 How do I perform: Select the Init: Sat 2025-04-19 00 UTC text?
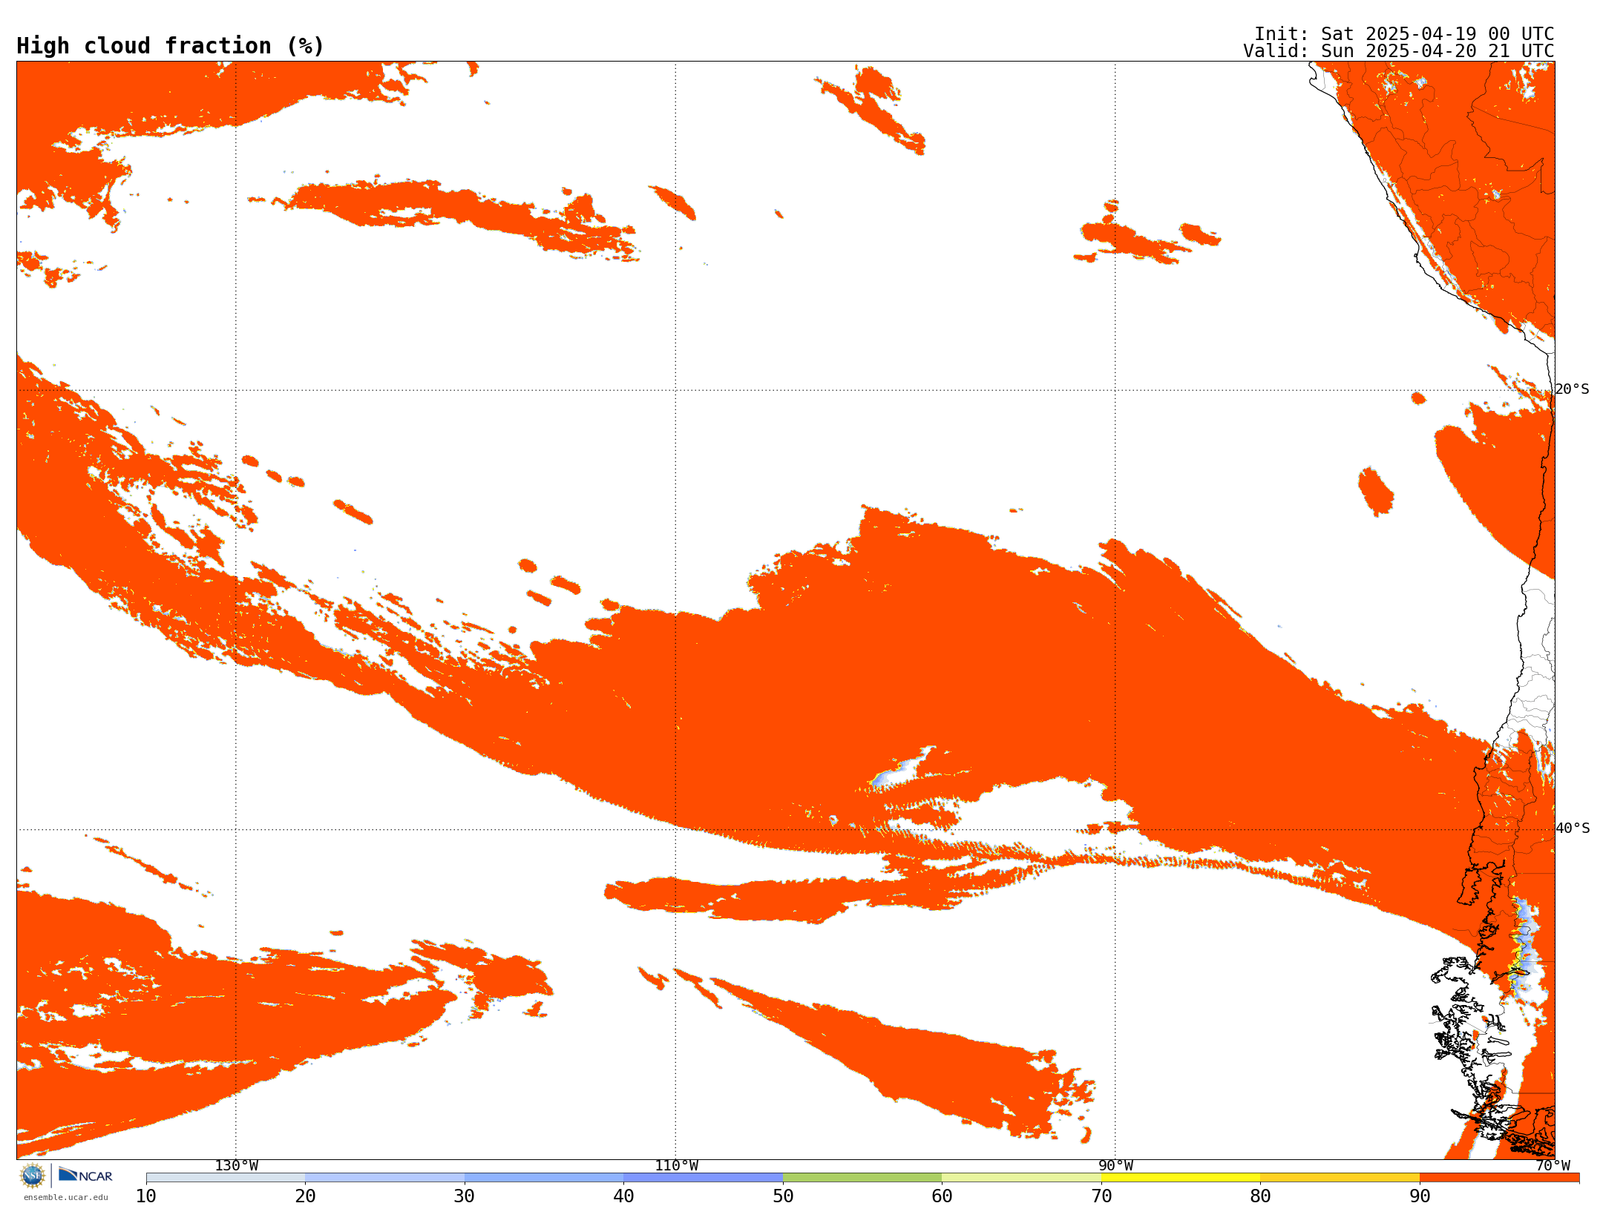coord(1404,34)
